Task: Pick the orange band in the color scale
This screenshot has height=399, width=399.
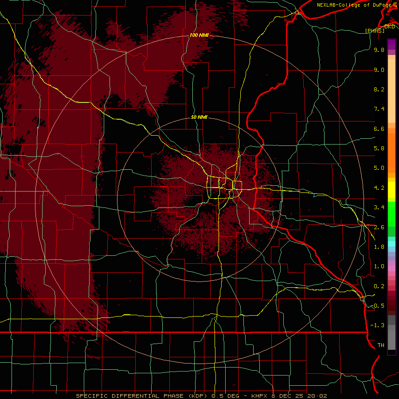Action: coord(391,153)
